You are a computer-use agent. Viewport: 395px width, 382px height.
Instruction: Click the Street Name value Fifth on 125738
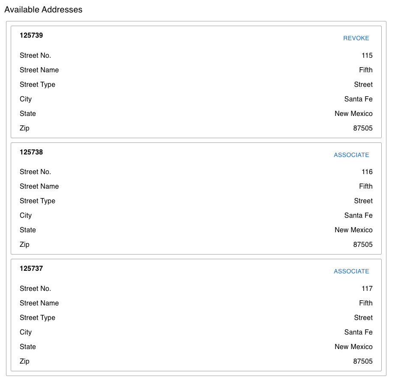pyautogui.click(x=366, y=186)
